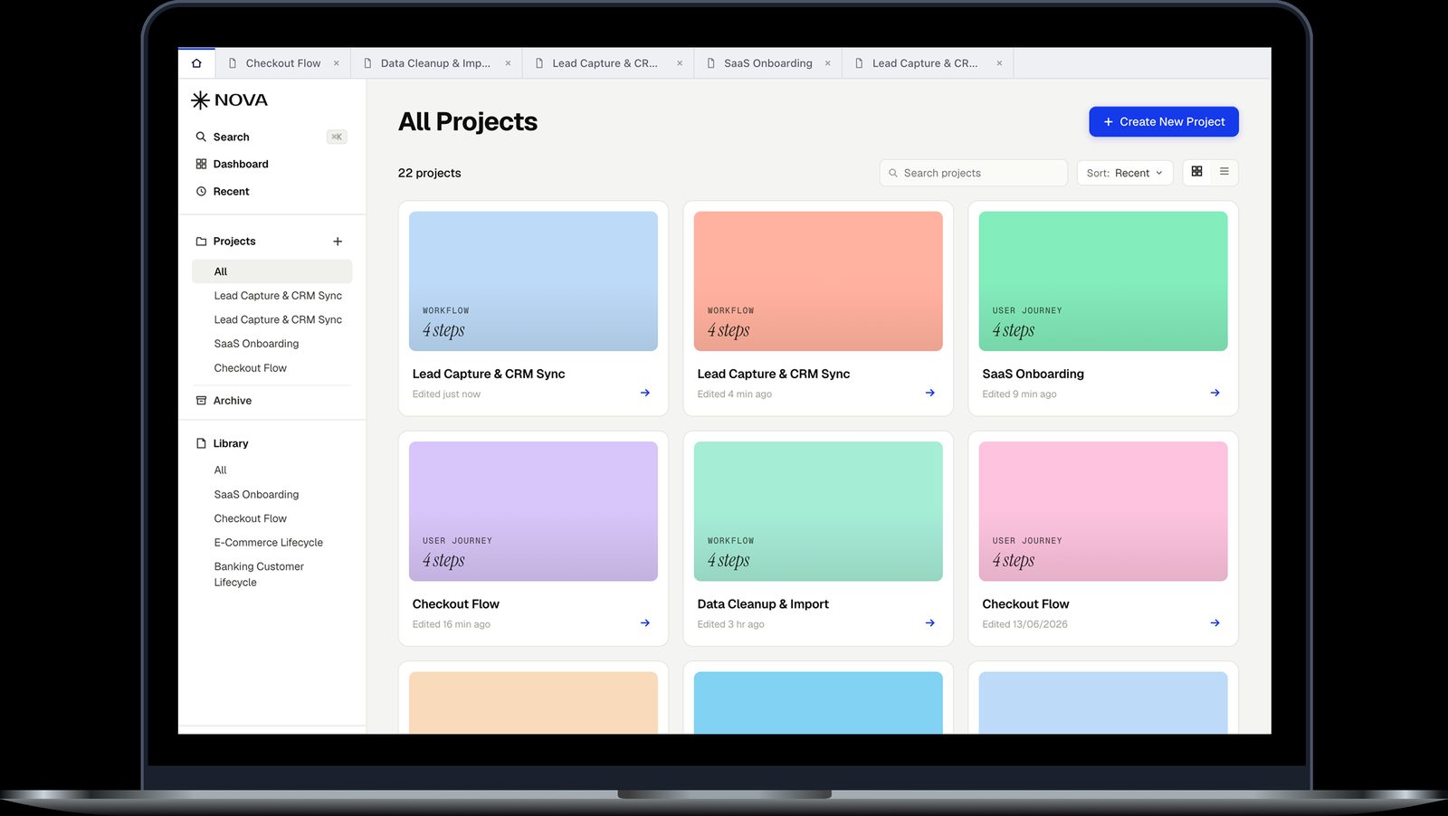
Task: Close the Data Cleanup & Imp... tab
Action: [x=508, y=63]
